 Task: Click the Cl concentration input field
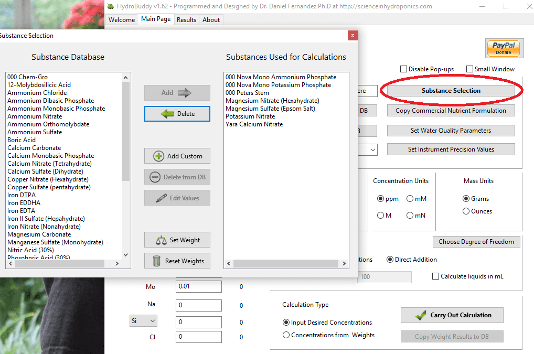[199, 337]
